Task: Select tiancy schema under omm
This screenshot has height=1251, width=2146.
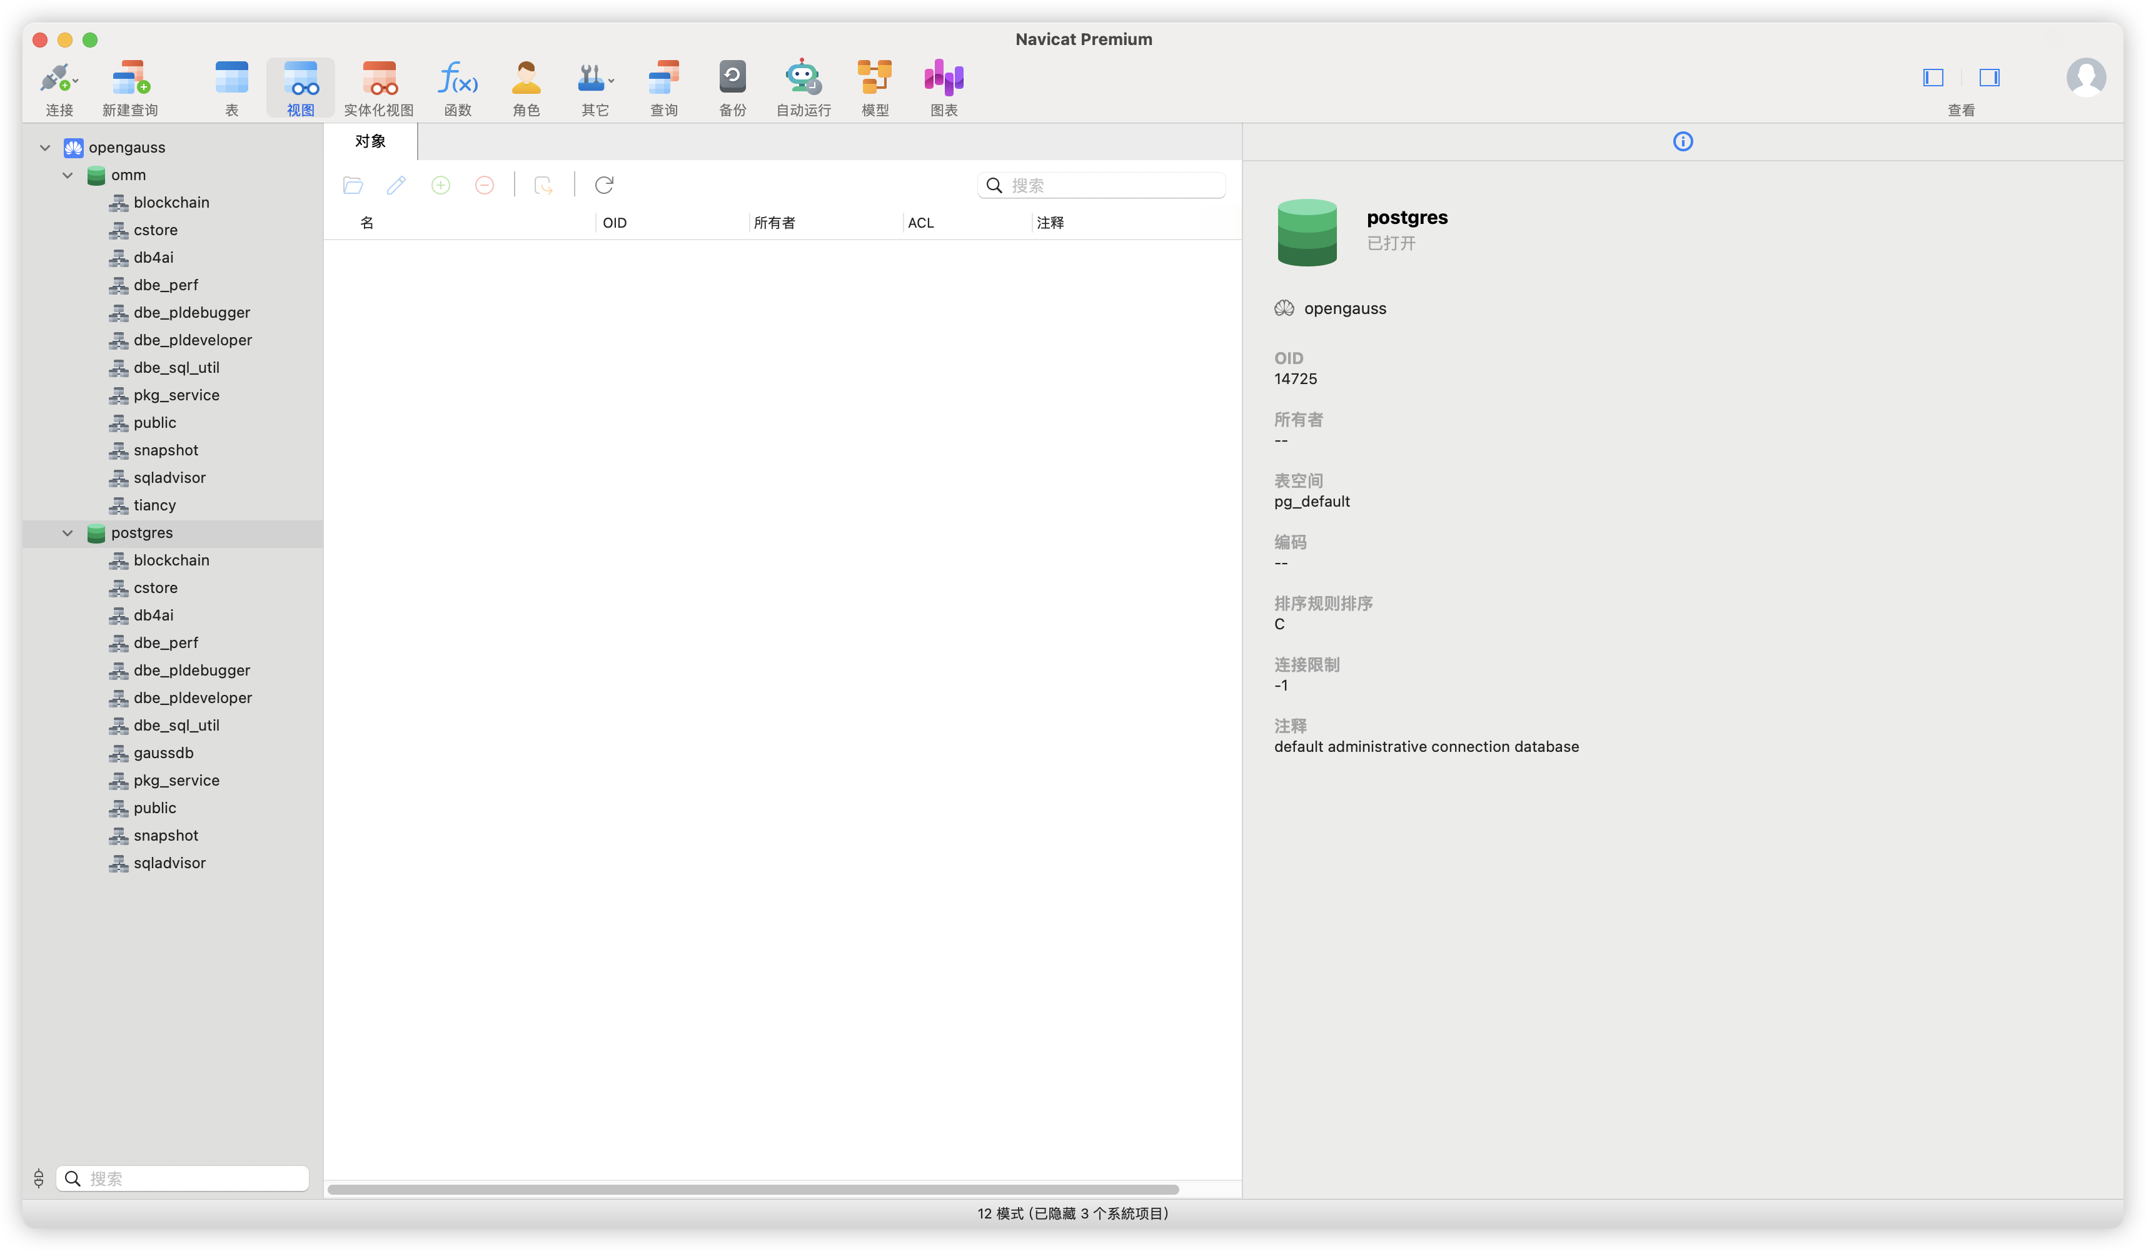Action: pyautogui.click(x=154, y=505)
